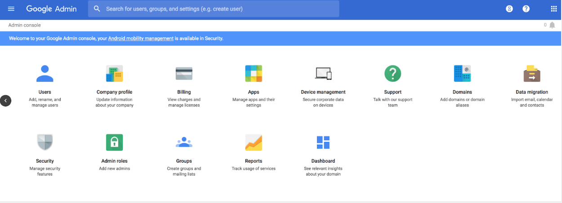Open the notifications bell icon

(552, 25)
